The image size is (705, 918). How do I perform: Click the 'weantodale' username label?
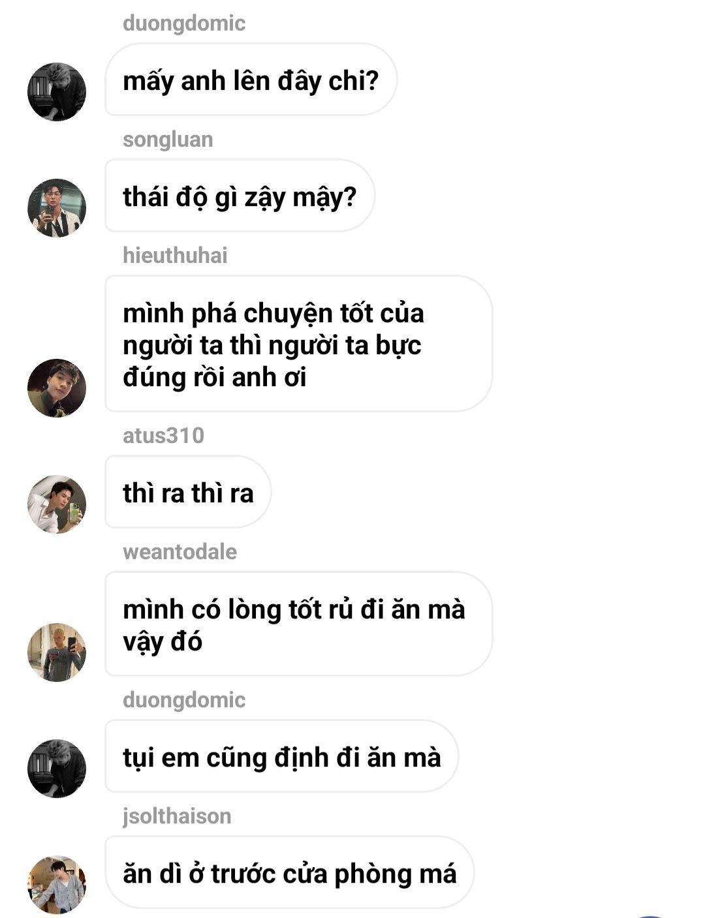180,552
